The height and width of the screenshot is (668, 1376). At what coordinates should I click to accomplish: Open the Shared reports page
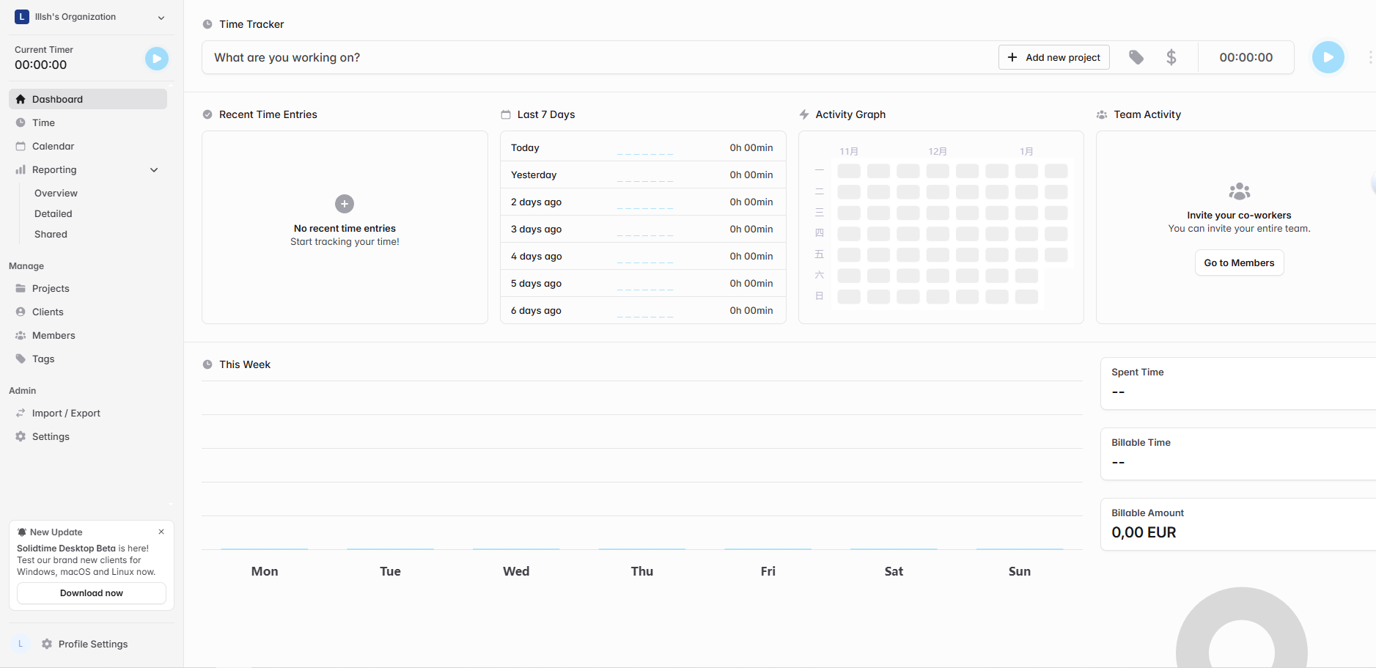pyautogui.click(x=51, y=234)
